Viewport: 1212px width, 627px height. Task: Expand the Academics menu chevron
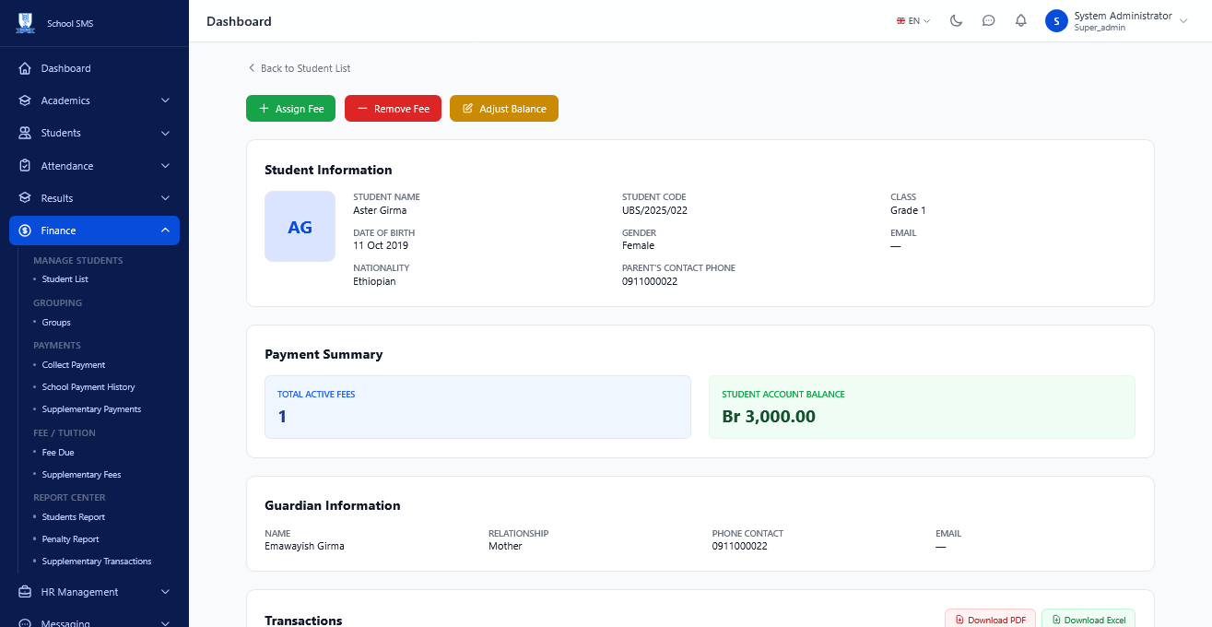pyautogui.click(x=165, y=101)
